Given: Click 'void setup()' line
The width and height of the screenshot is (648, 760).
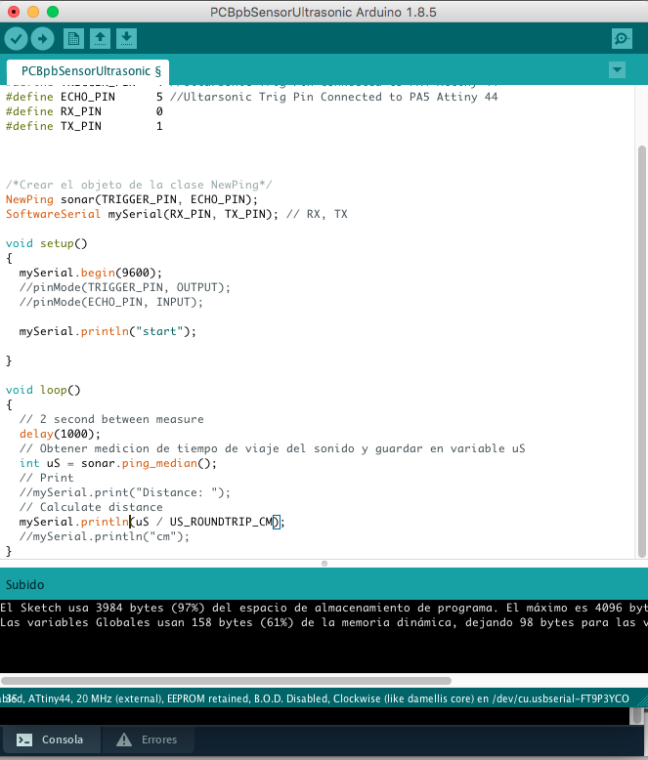Looking at the screenshot, I should (x=47, y=243).
